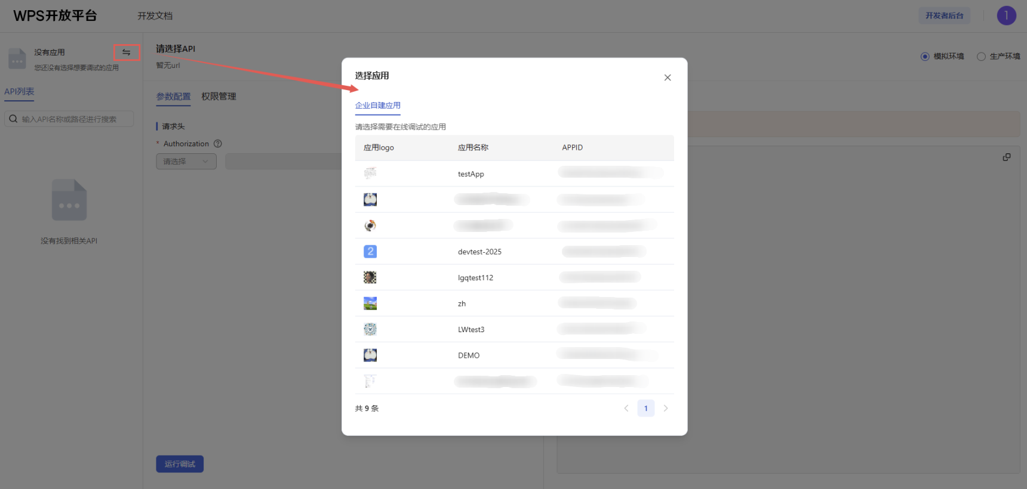
Task: Open the 开发者后台 button
Action: click(x=944, y=16)
